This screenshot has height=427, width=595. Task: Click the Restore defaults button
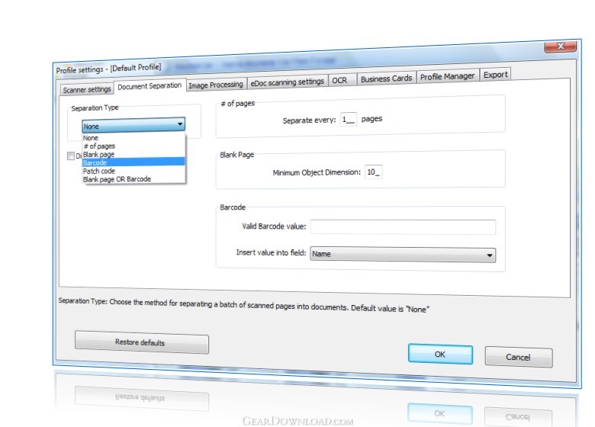tap(142, 342)
